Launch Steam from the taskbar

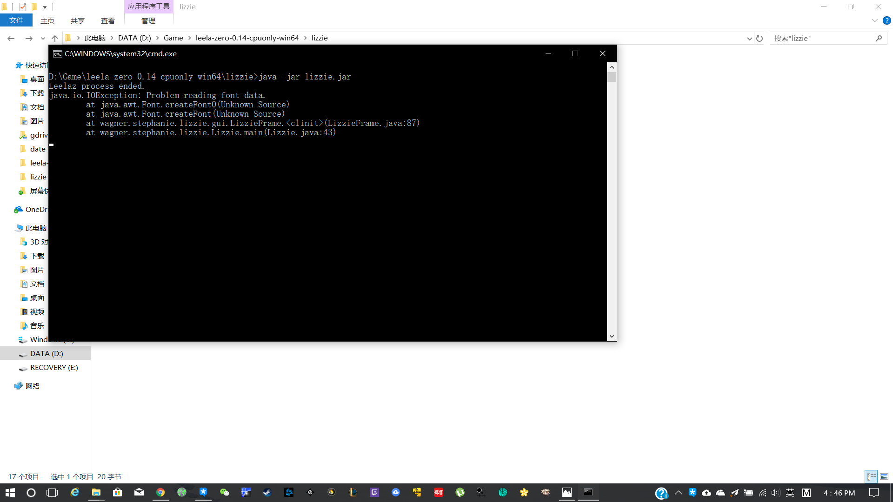[x=267, y=492]
